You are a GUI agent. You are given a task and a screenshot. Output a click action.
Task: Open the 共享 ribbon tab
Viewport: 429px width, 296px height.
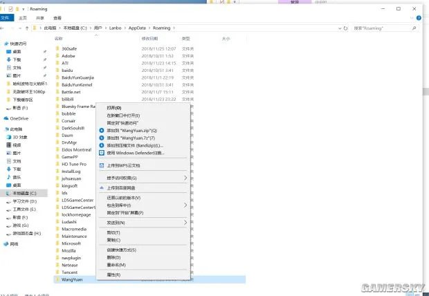[x=41, y=18]
